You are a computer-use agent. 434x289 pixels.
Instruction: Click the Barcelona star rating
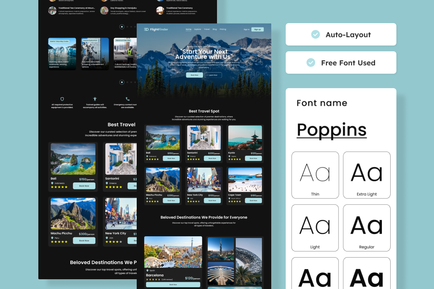153,279
